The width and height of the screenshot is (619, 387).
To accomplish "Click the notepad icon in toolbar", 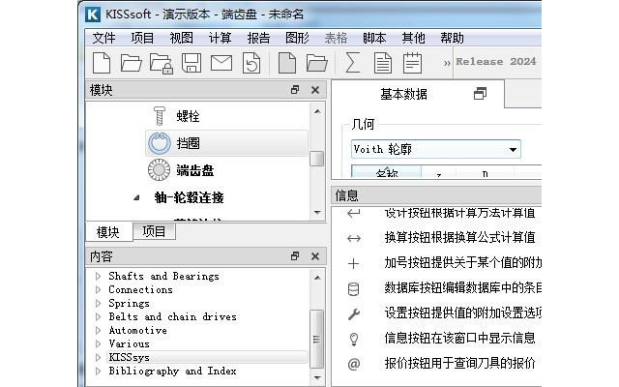I will point(413,63).
